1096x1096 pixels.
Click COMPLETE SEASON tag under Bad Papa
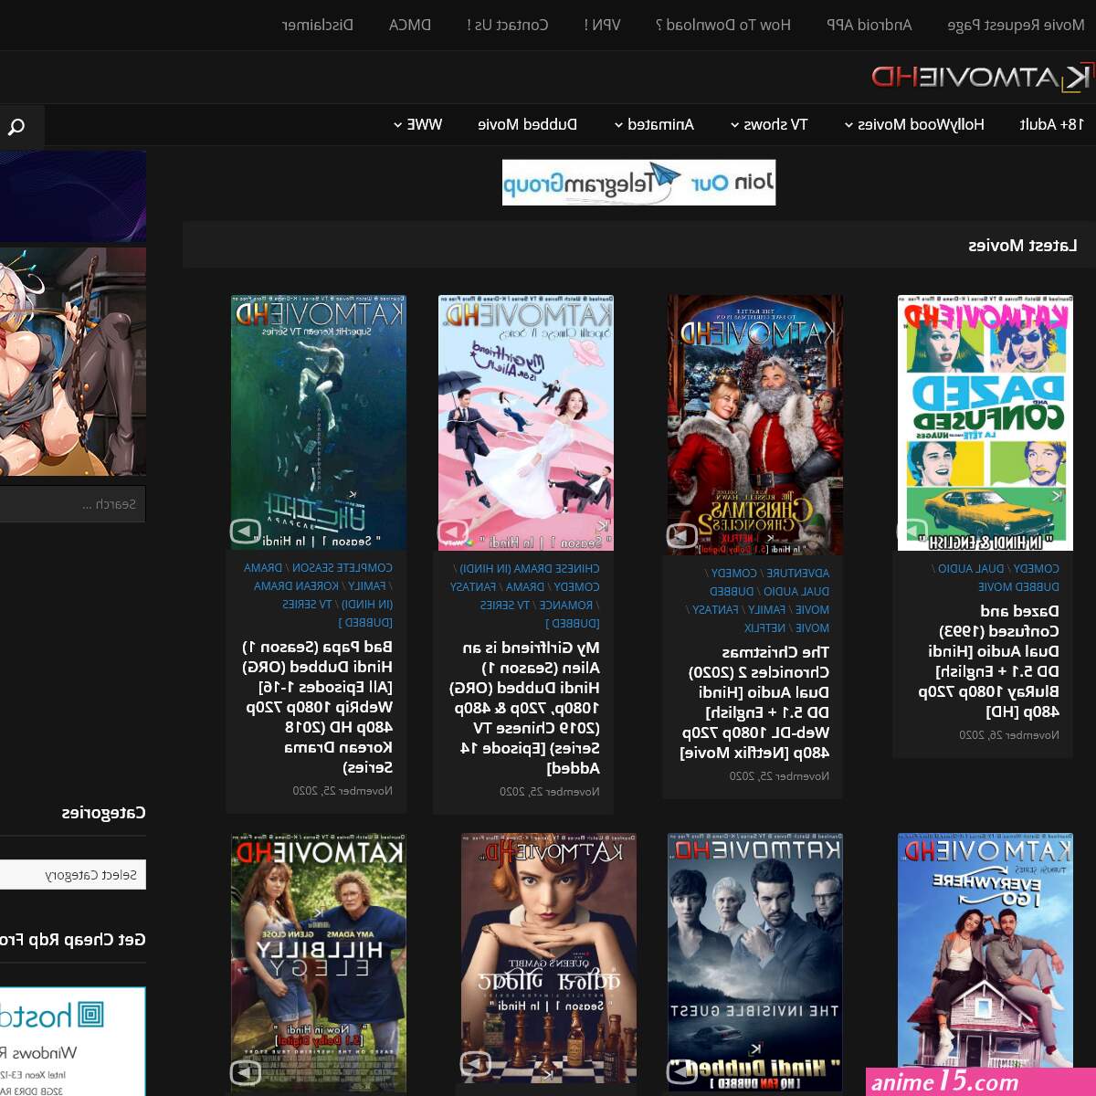point(342,567)
